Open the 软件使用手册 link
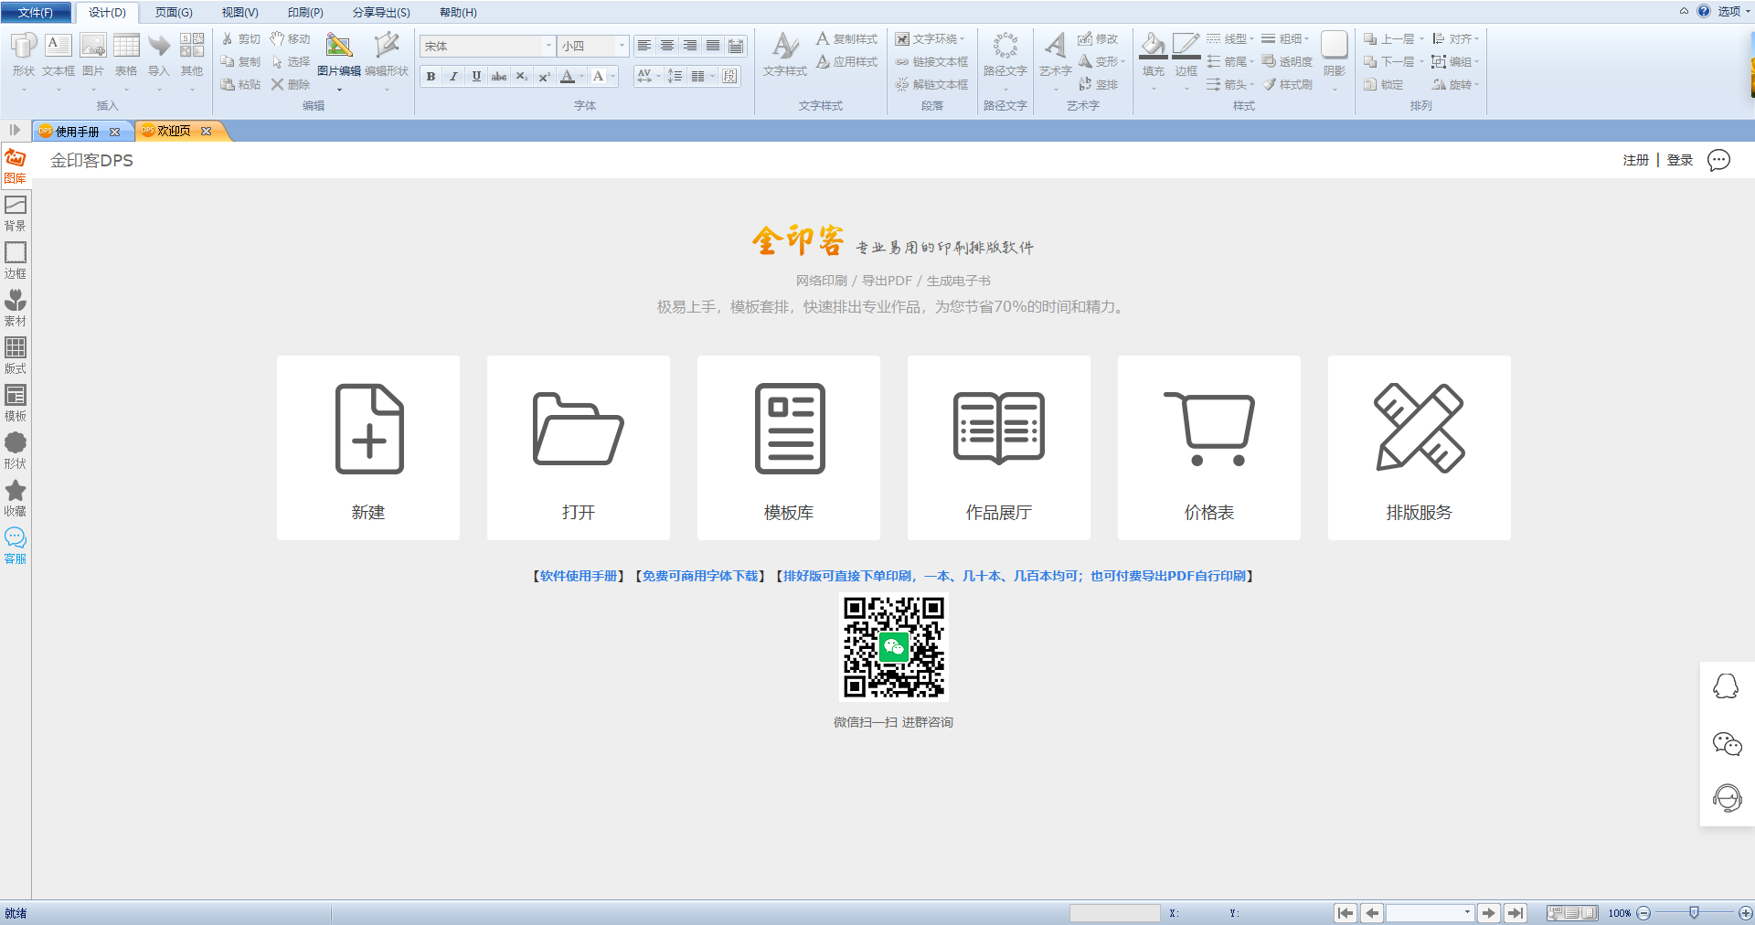 click(579, 576)
